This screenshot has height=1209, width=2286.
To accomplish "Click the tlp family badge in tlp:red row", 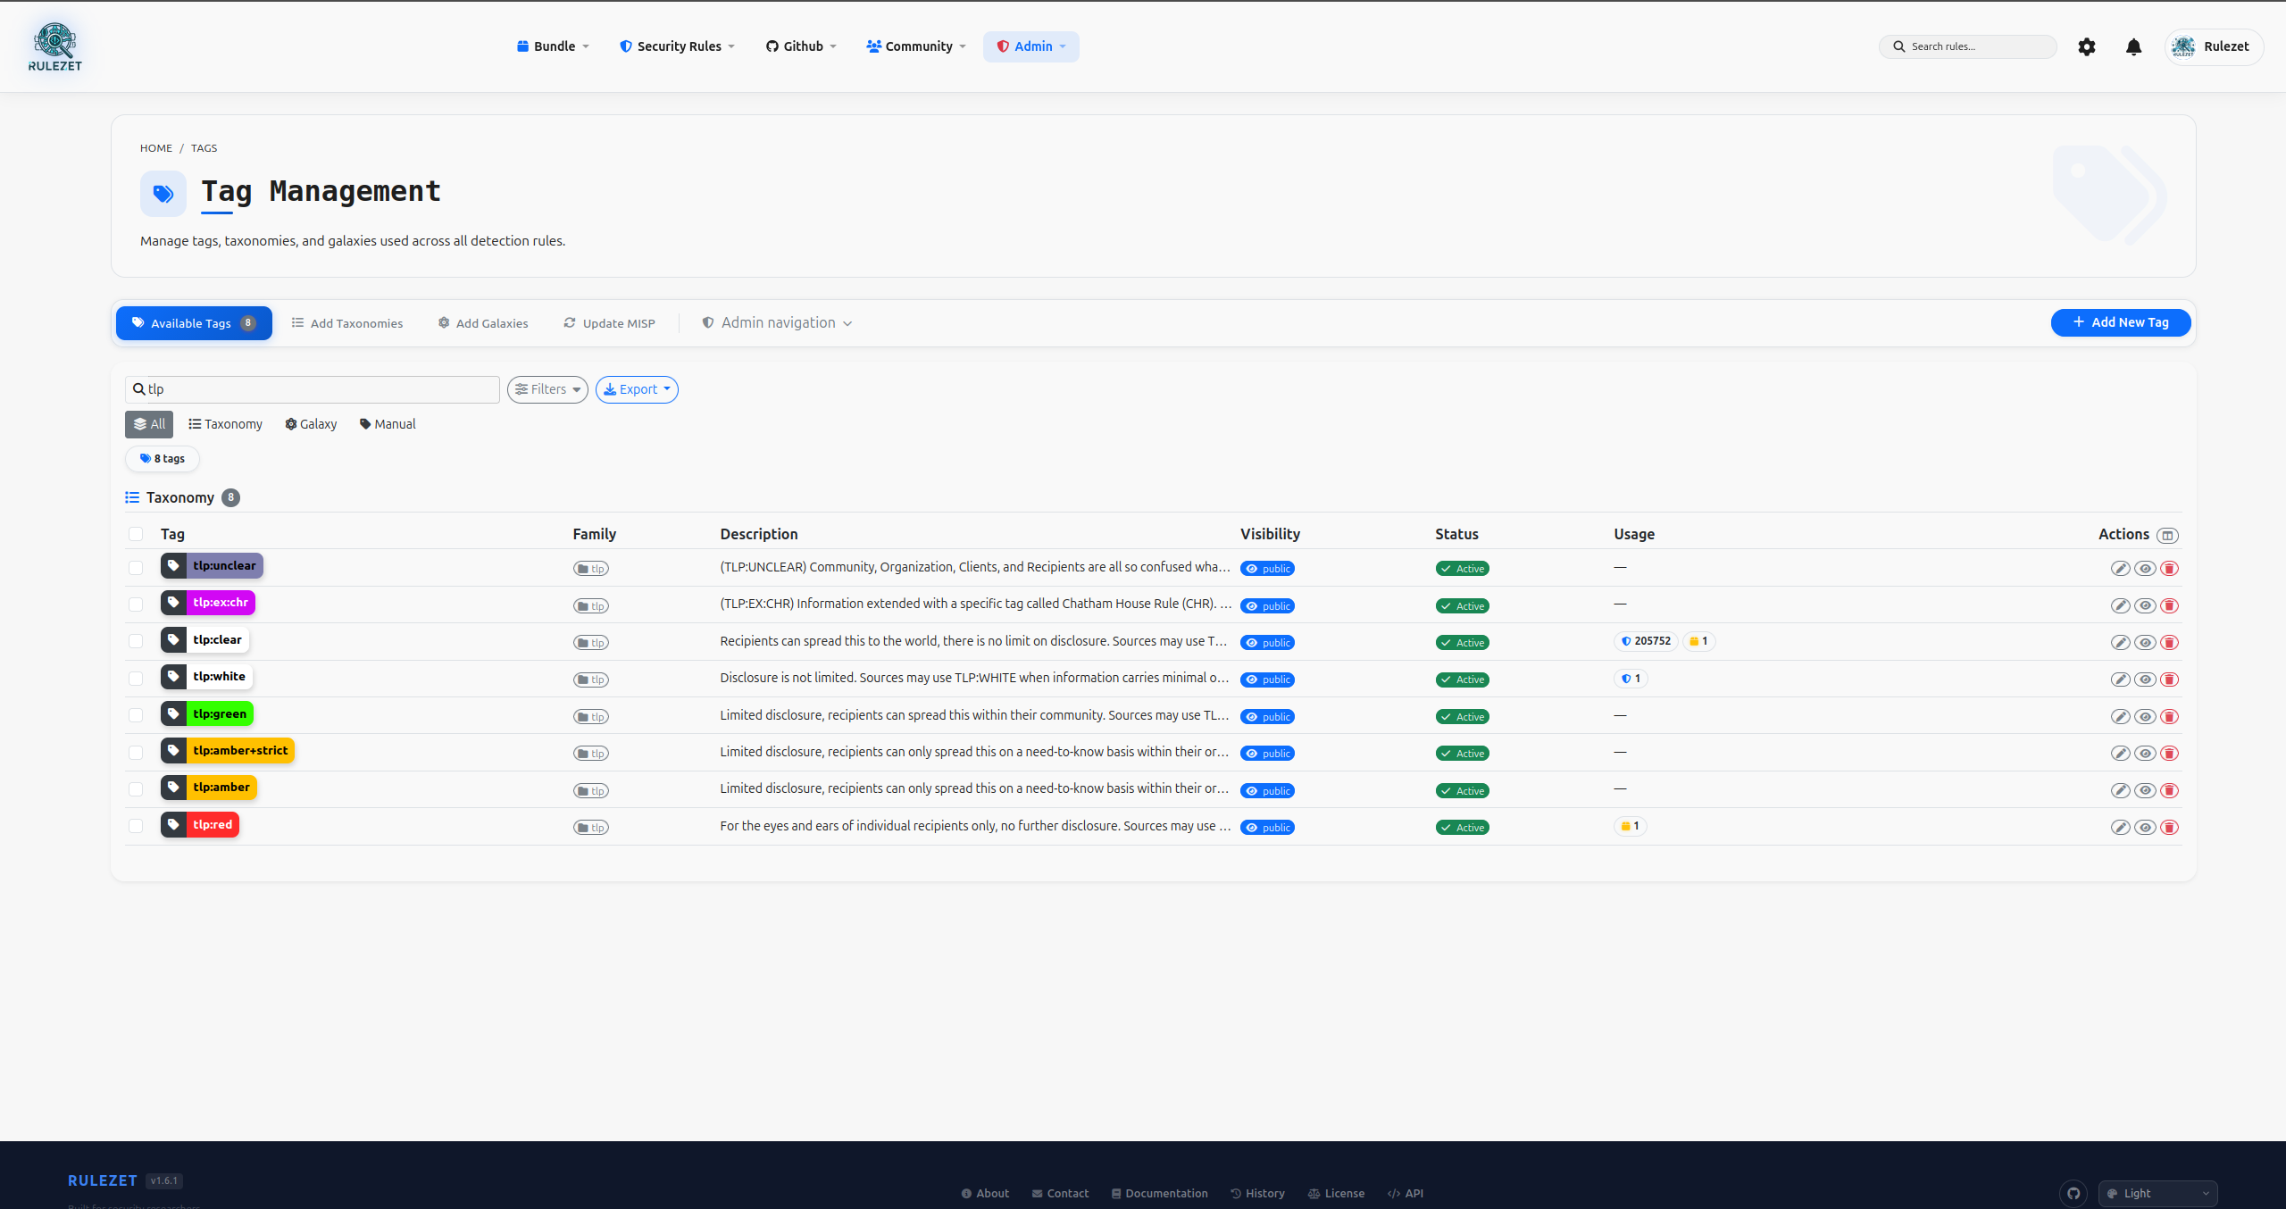I will 591,828.
